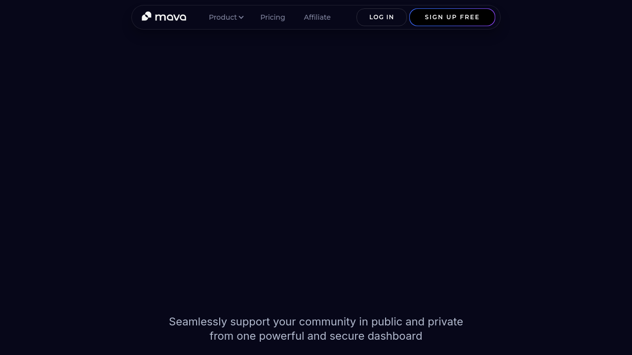
Task: Click the Sign Up Free button
Action: pyautogui.click(x=452, y=17)
